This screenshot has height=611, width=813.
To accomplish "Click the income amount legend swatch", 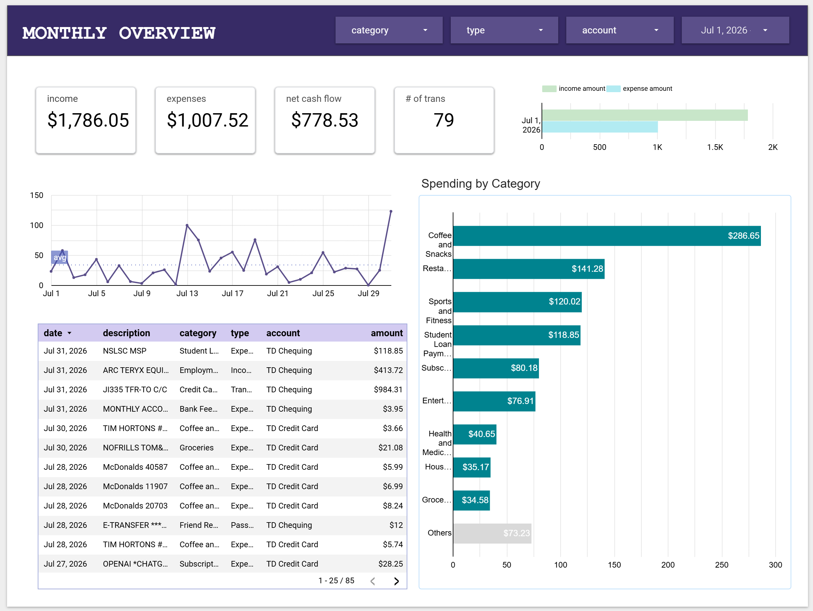I will pos(549,88).
